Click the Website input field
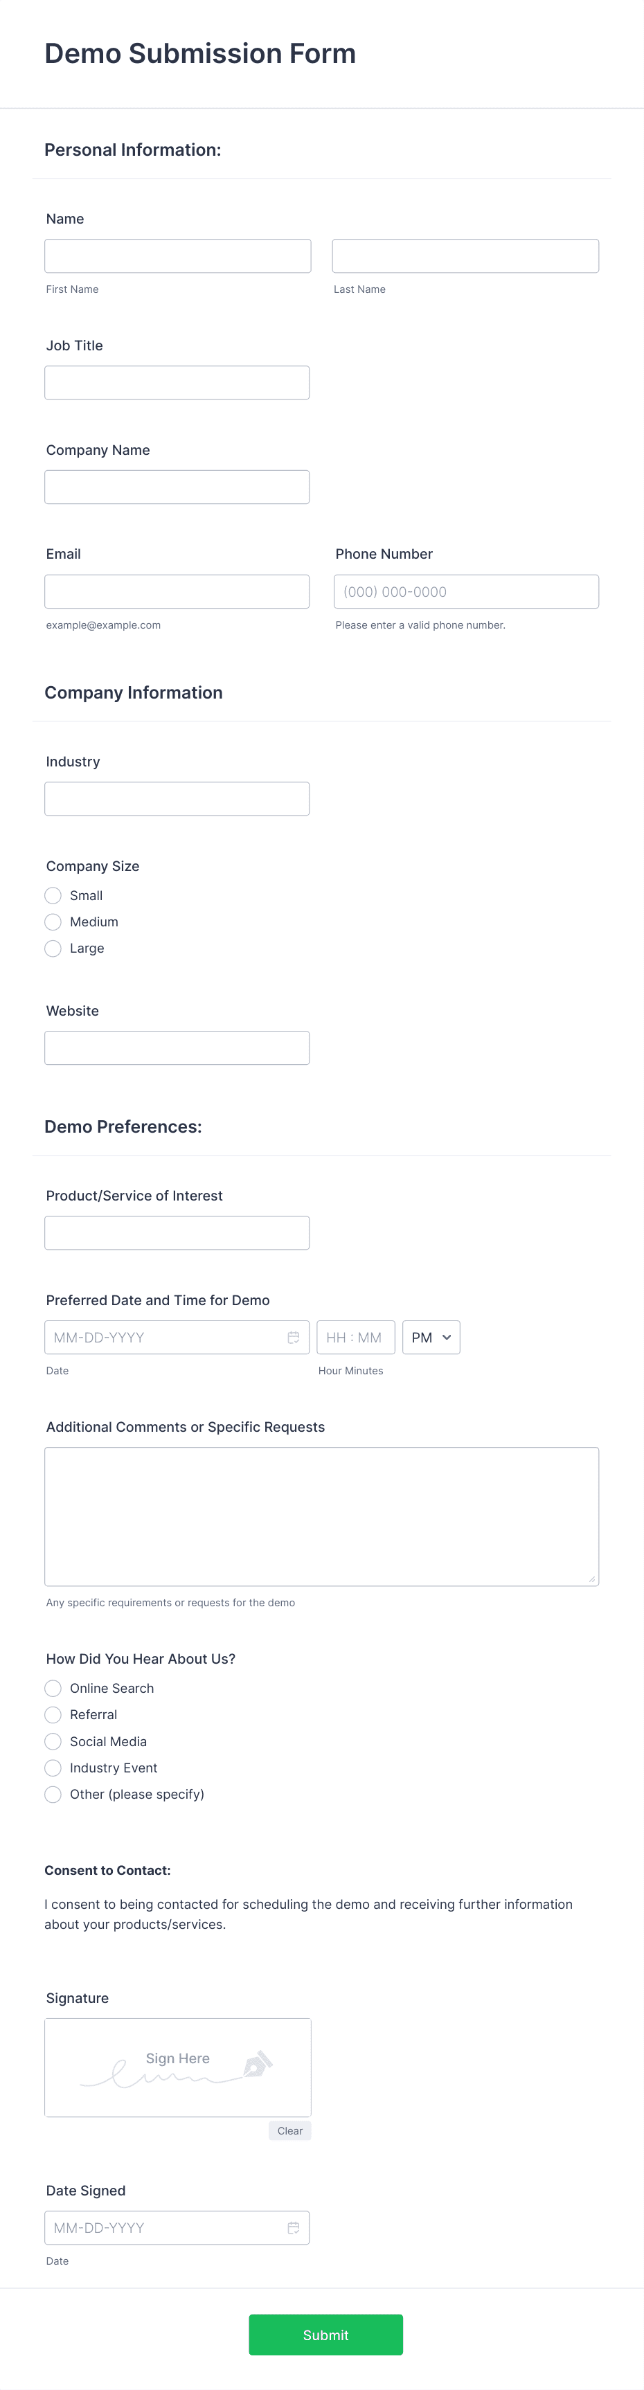The height and width of the screenshot is (2390, 644). (x=177, y=1047)
